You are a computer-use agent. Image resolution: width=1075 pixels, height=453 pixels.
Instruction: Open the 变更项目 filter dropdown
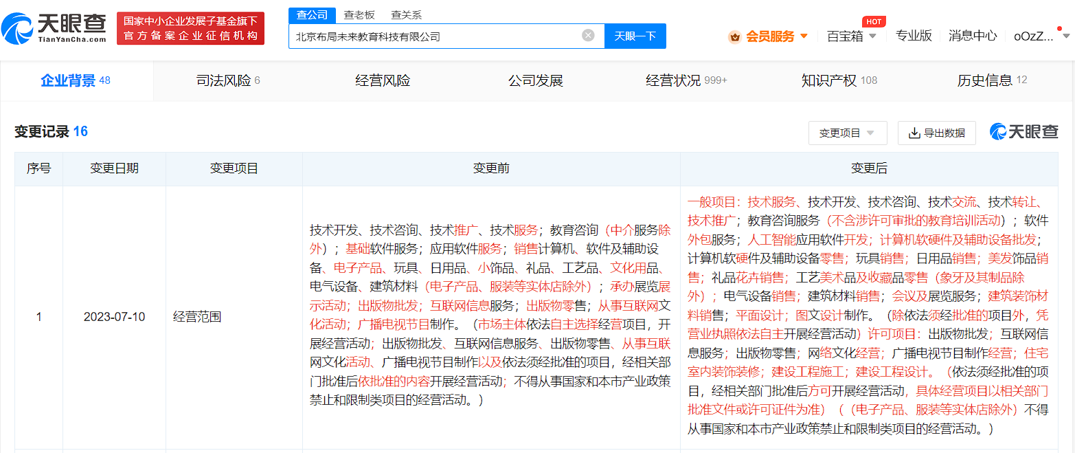[x=848, y=133]
